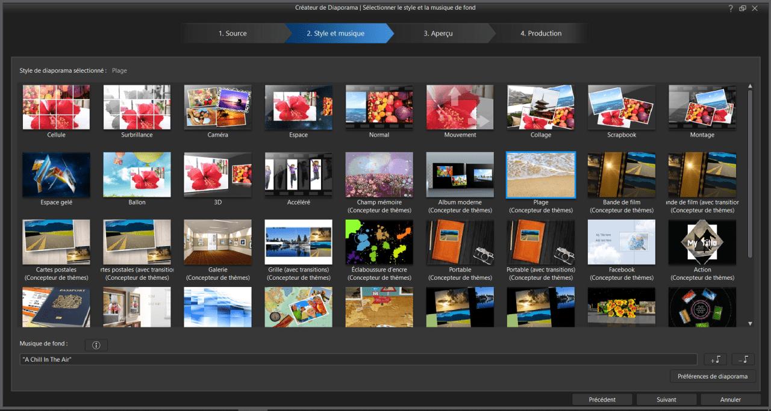Select the Scrapbook style thumbnail
Viewport: 771px width, 411px height.
[x=621, y=107]
